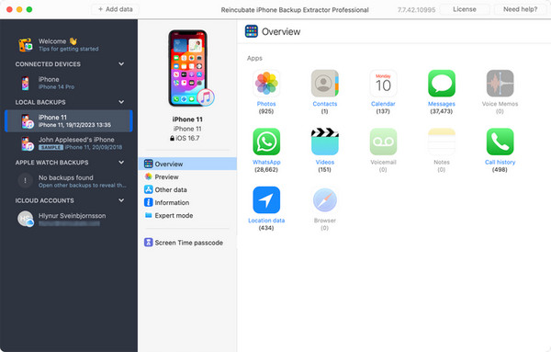Open the Videos clapperboard icon
Image resolution: width=551 pixels, height=352 pixels.
[325, 142]
